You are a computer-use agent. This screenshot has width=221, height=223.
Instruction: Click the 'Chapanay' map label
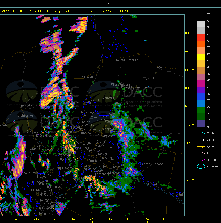103,142
